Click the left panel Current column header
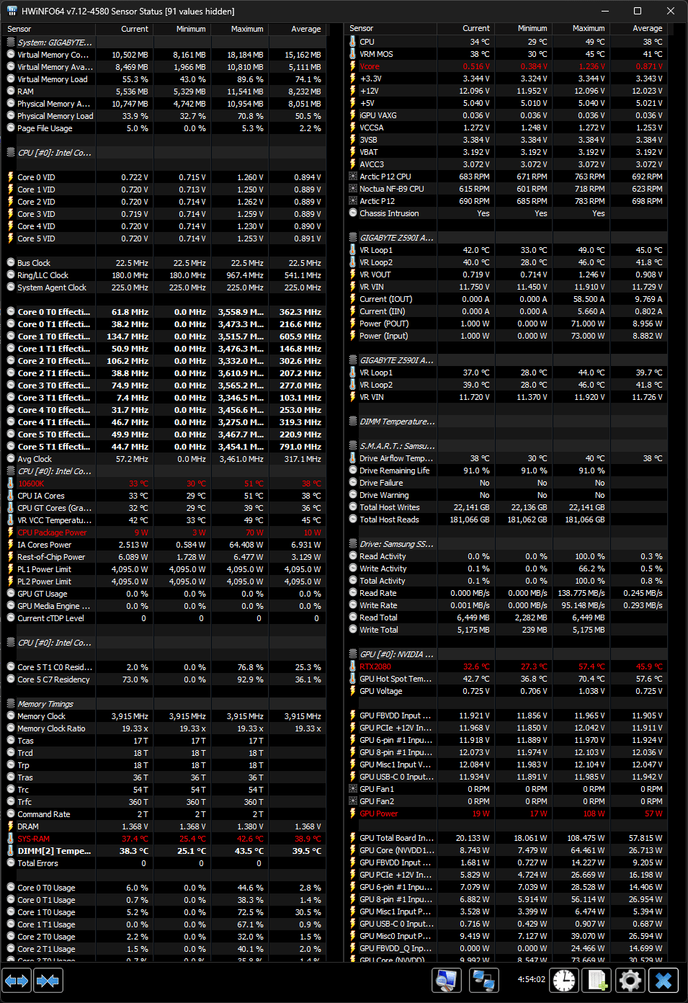Screen dimensions: 688x1003 (x=124, y=29)
